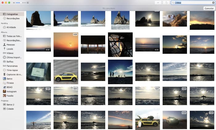Click the Cancelar button

[x=209, y=8]
